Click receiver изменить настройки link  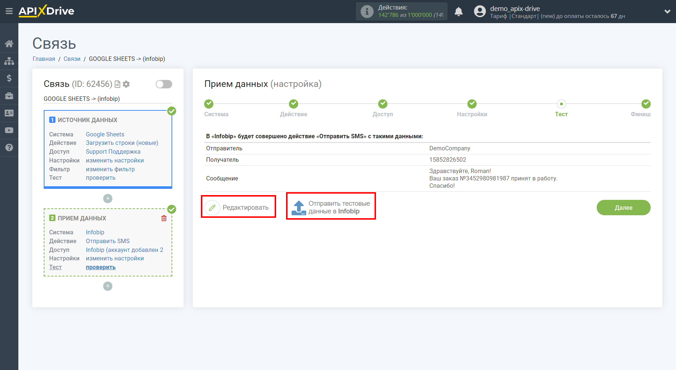[115, 258]
